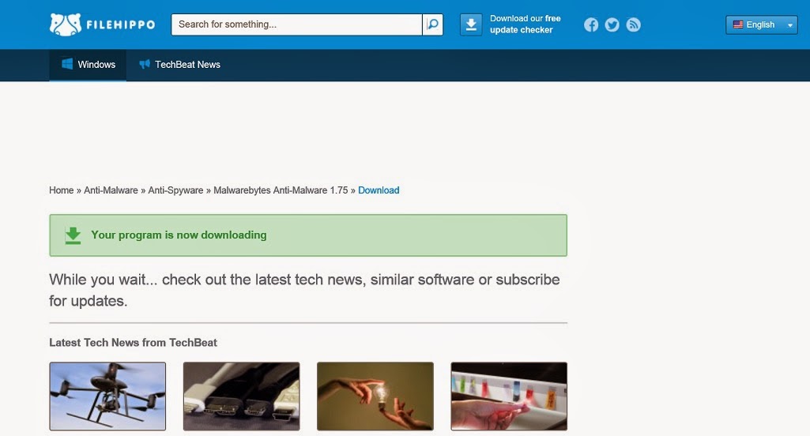Open Malwarebytes Anti-Malware 1.75 breadcrumb
This screenshot has height=436, width=810.
coord(281,190)
